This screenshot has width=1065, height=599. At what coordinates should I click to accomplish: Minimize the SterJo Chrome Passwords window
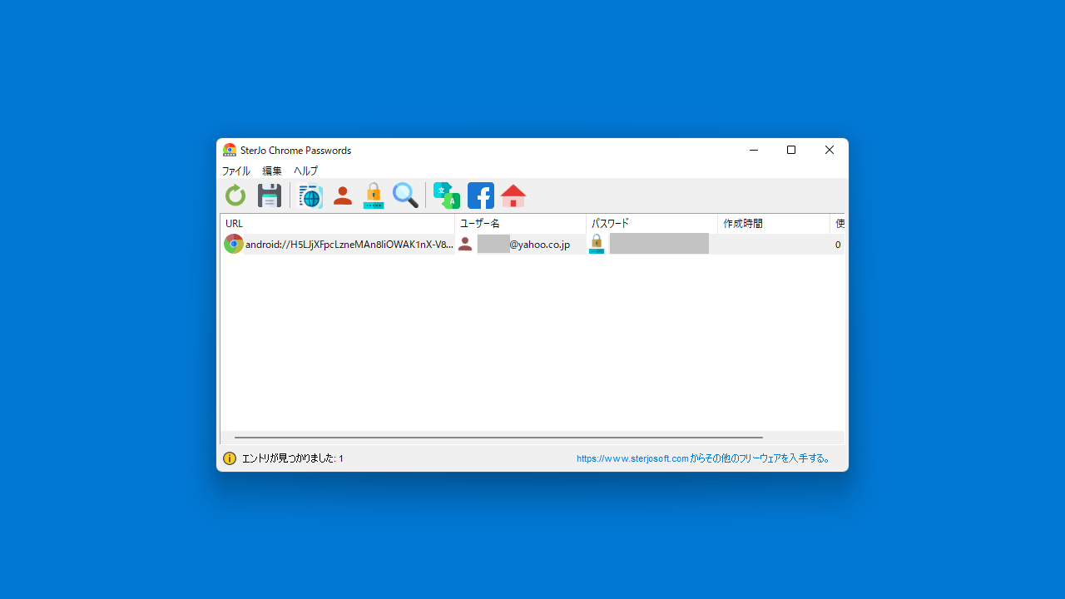pos(754,150)
